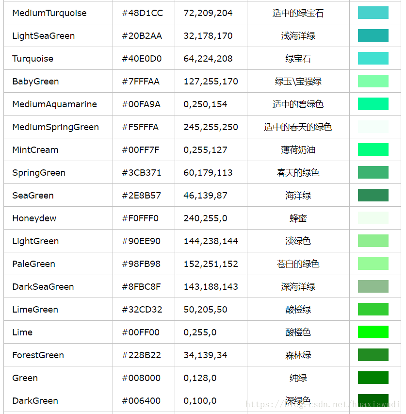The image size is (406, 414).
Task: Select the MintCream name text
Action: pyautogui.click(x=35, y=149)
